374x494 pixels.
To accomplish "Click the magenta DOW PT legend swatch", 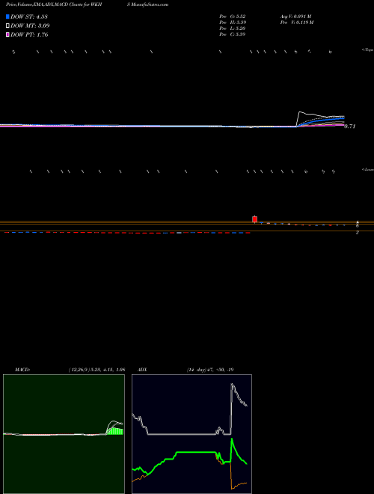I will 7,34.
